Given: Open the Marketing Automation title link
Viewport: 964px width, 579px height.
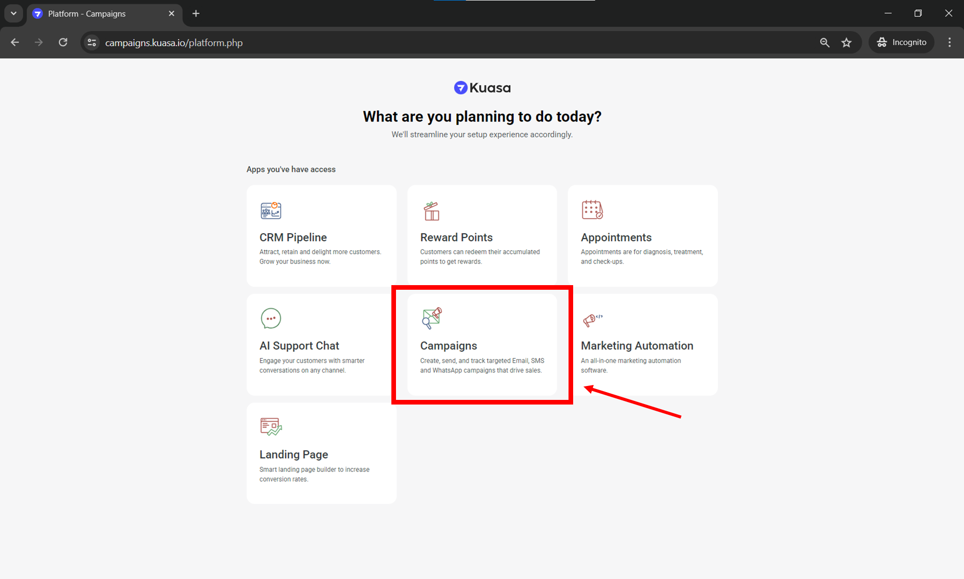Looking at the screenshot, I should [x=637, y=346].
